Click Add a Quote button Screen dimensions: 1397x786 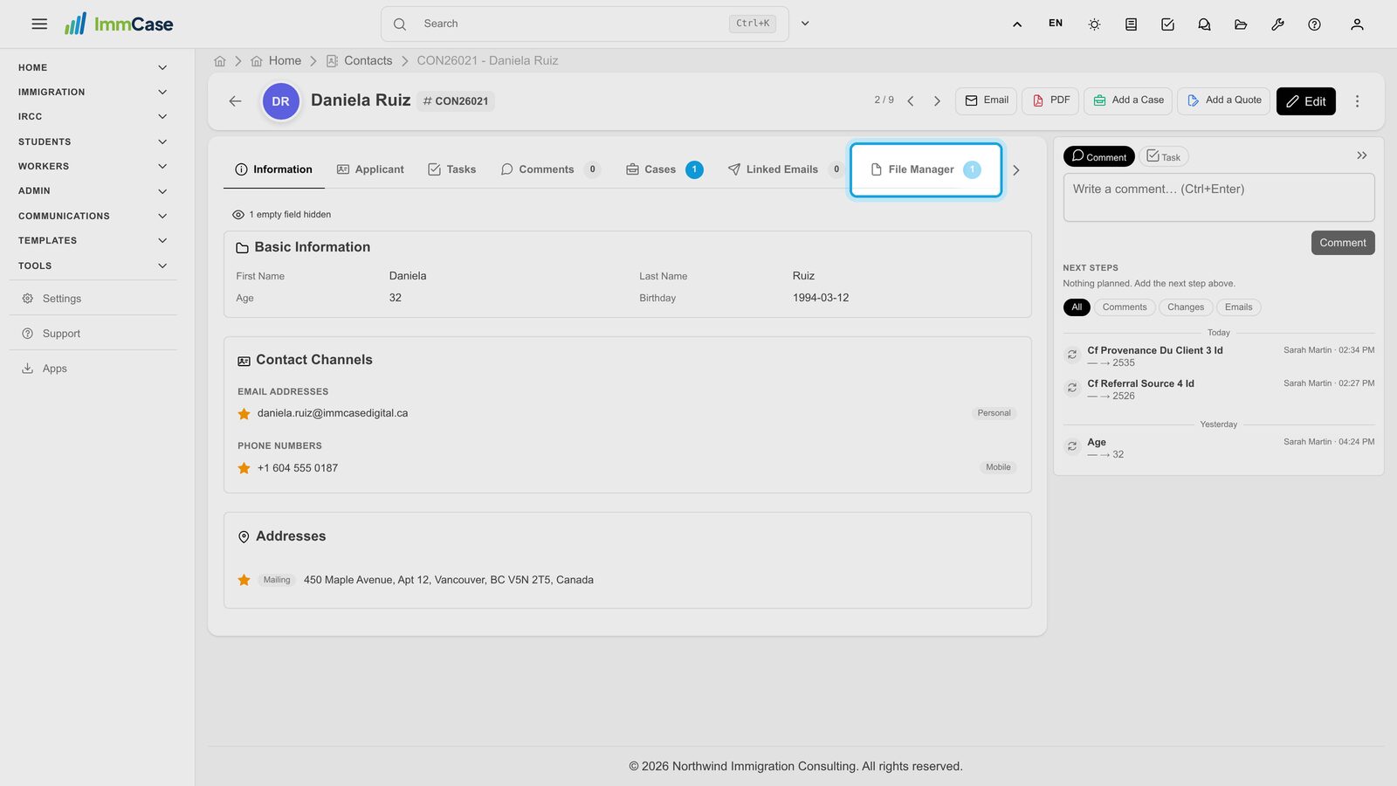(x=1223, y=100)
